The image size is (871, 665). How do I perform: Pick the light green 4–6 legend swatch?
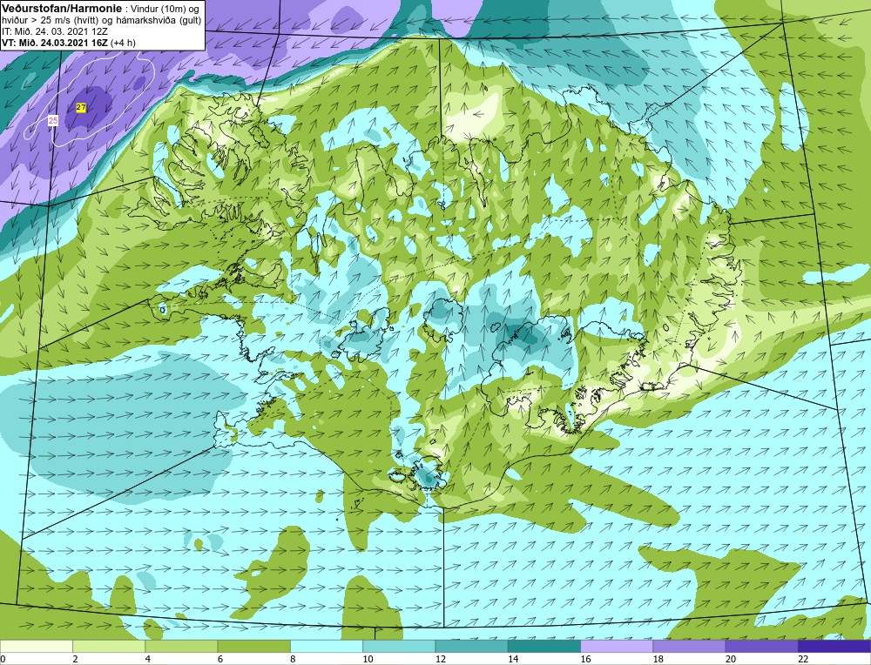click(x=181, y=646)
